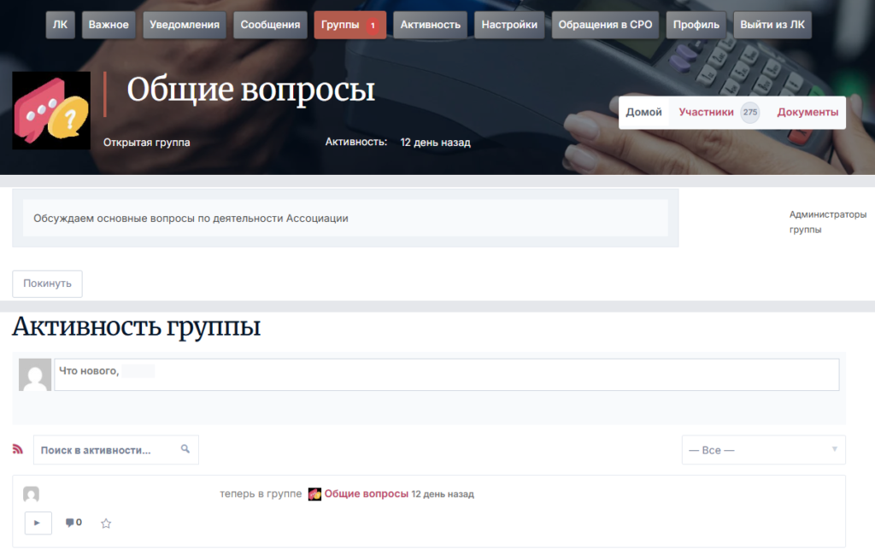The height and width of the screenshot is (555, 875).
Task: Click the Общие вопросы page heading
Action: tap(251, 90)
